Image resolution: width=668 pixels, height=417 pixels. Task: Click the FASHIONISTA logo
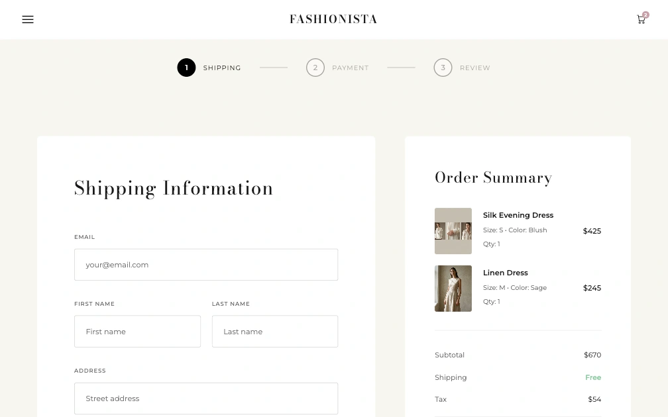pos(333,19)
